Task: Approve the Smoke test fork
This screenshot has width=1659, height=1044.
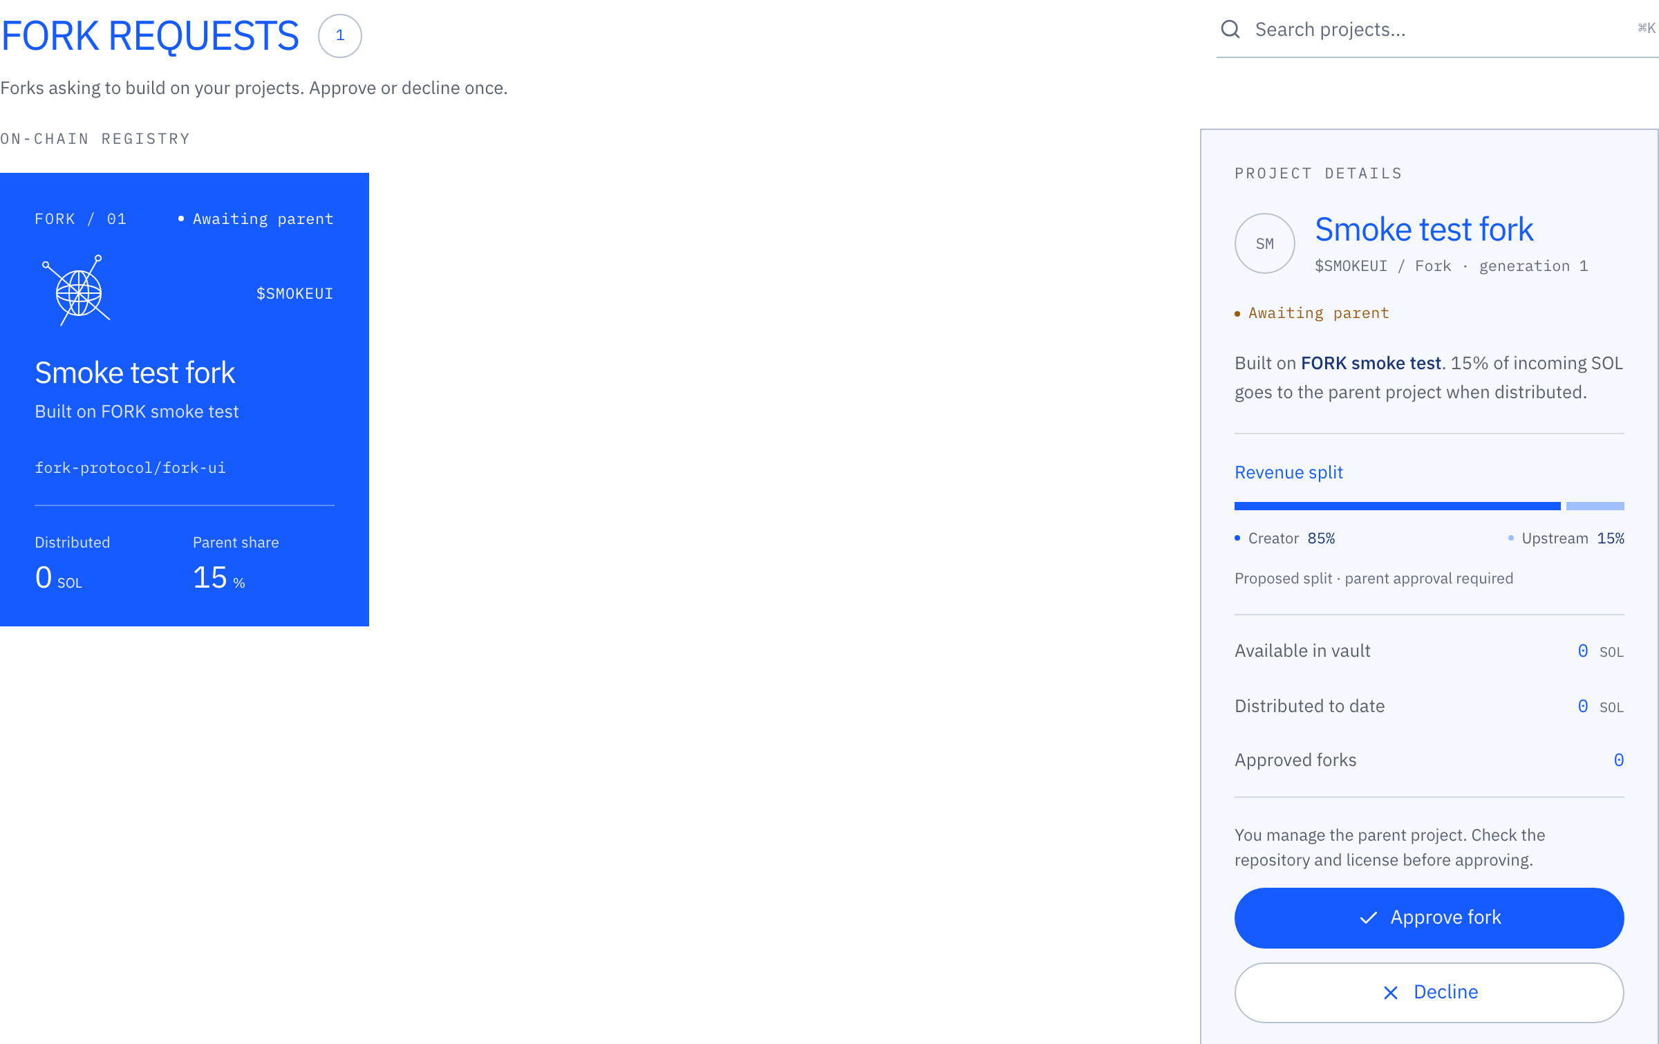Action: [x=1429, y=917]
